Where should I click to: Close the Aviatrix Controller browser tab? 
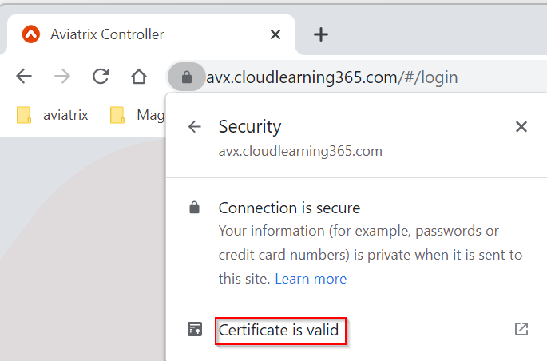pyautogui.click(x=275, y=34)
